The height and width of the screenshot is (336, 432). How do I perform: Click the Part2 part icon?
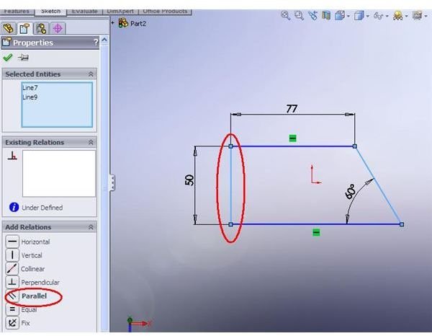click(123, 23)
